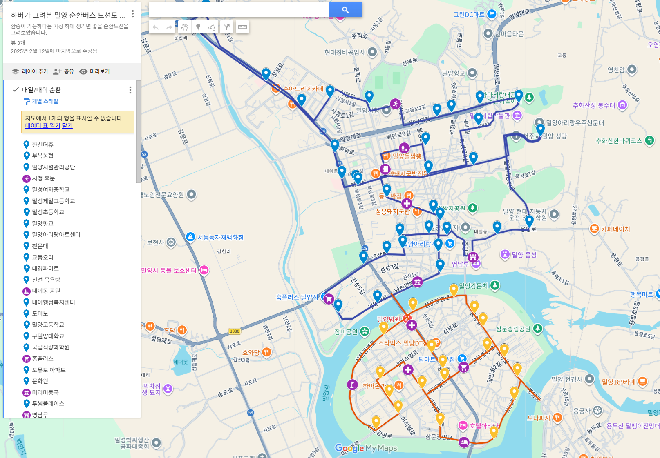The width and height of the screenshot is (660, 458).
Task: Click the 밀양강둔치 green park icon
Action: coord(495,285)
